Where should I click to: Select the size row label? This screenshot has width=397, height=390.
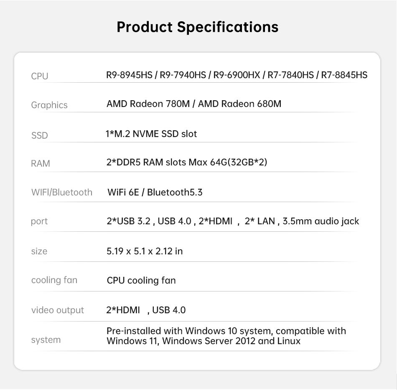click(x=39, y=251)
